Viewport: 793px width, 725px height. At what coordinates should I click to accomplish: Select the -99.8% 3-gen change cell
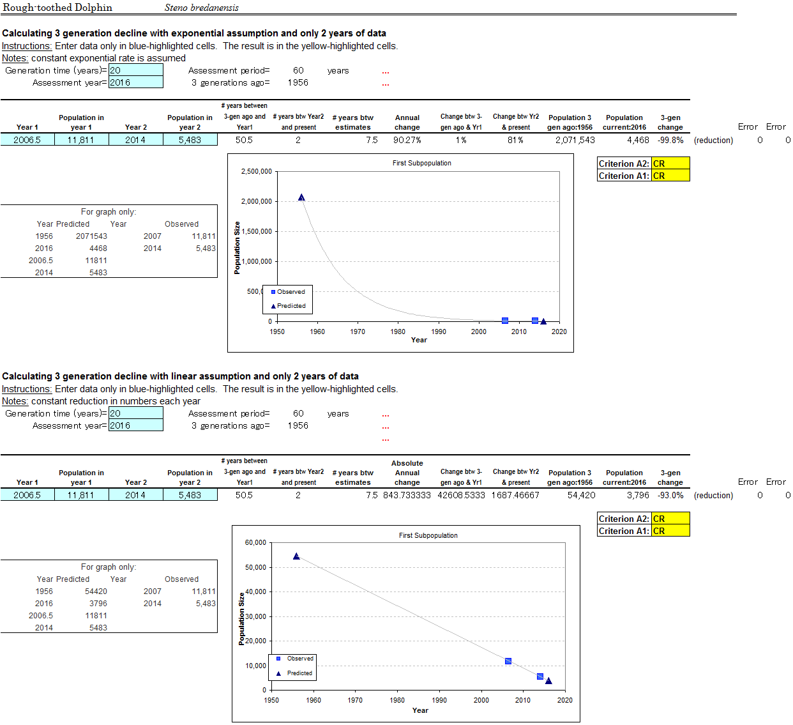670,140
